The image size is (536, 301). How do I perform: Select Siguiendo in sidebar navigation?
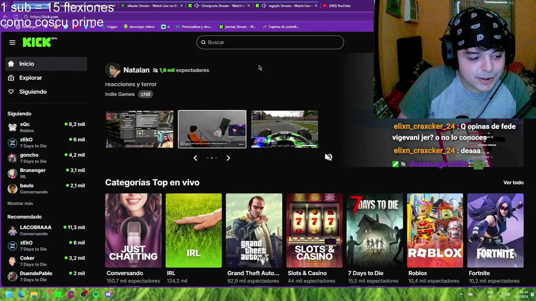coord(46,92)
